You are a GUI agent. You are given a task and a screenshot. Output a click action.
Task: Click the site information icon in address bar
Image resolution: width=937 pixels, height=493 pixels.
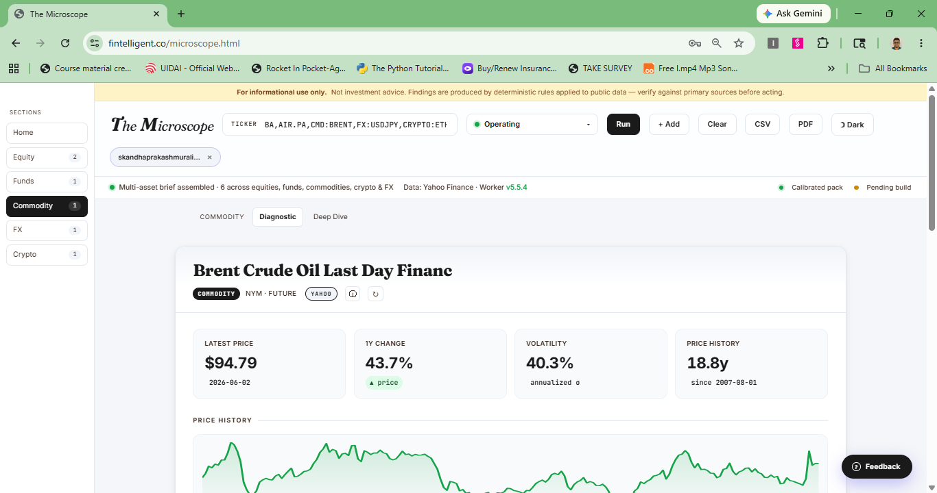(95, 43)
